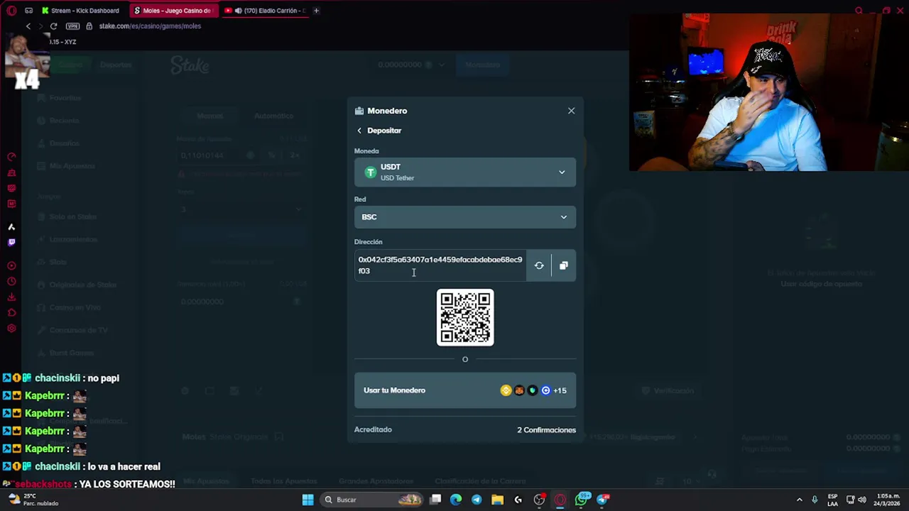Open clock showing 1:05 a.m.
Image resolution: width=909 pixels, height=511 pixels.
click(x=888, y=500)
